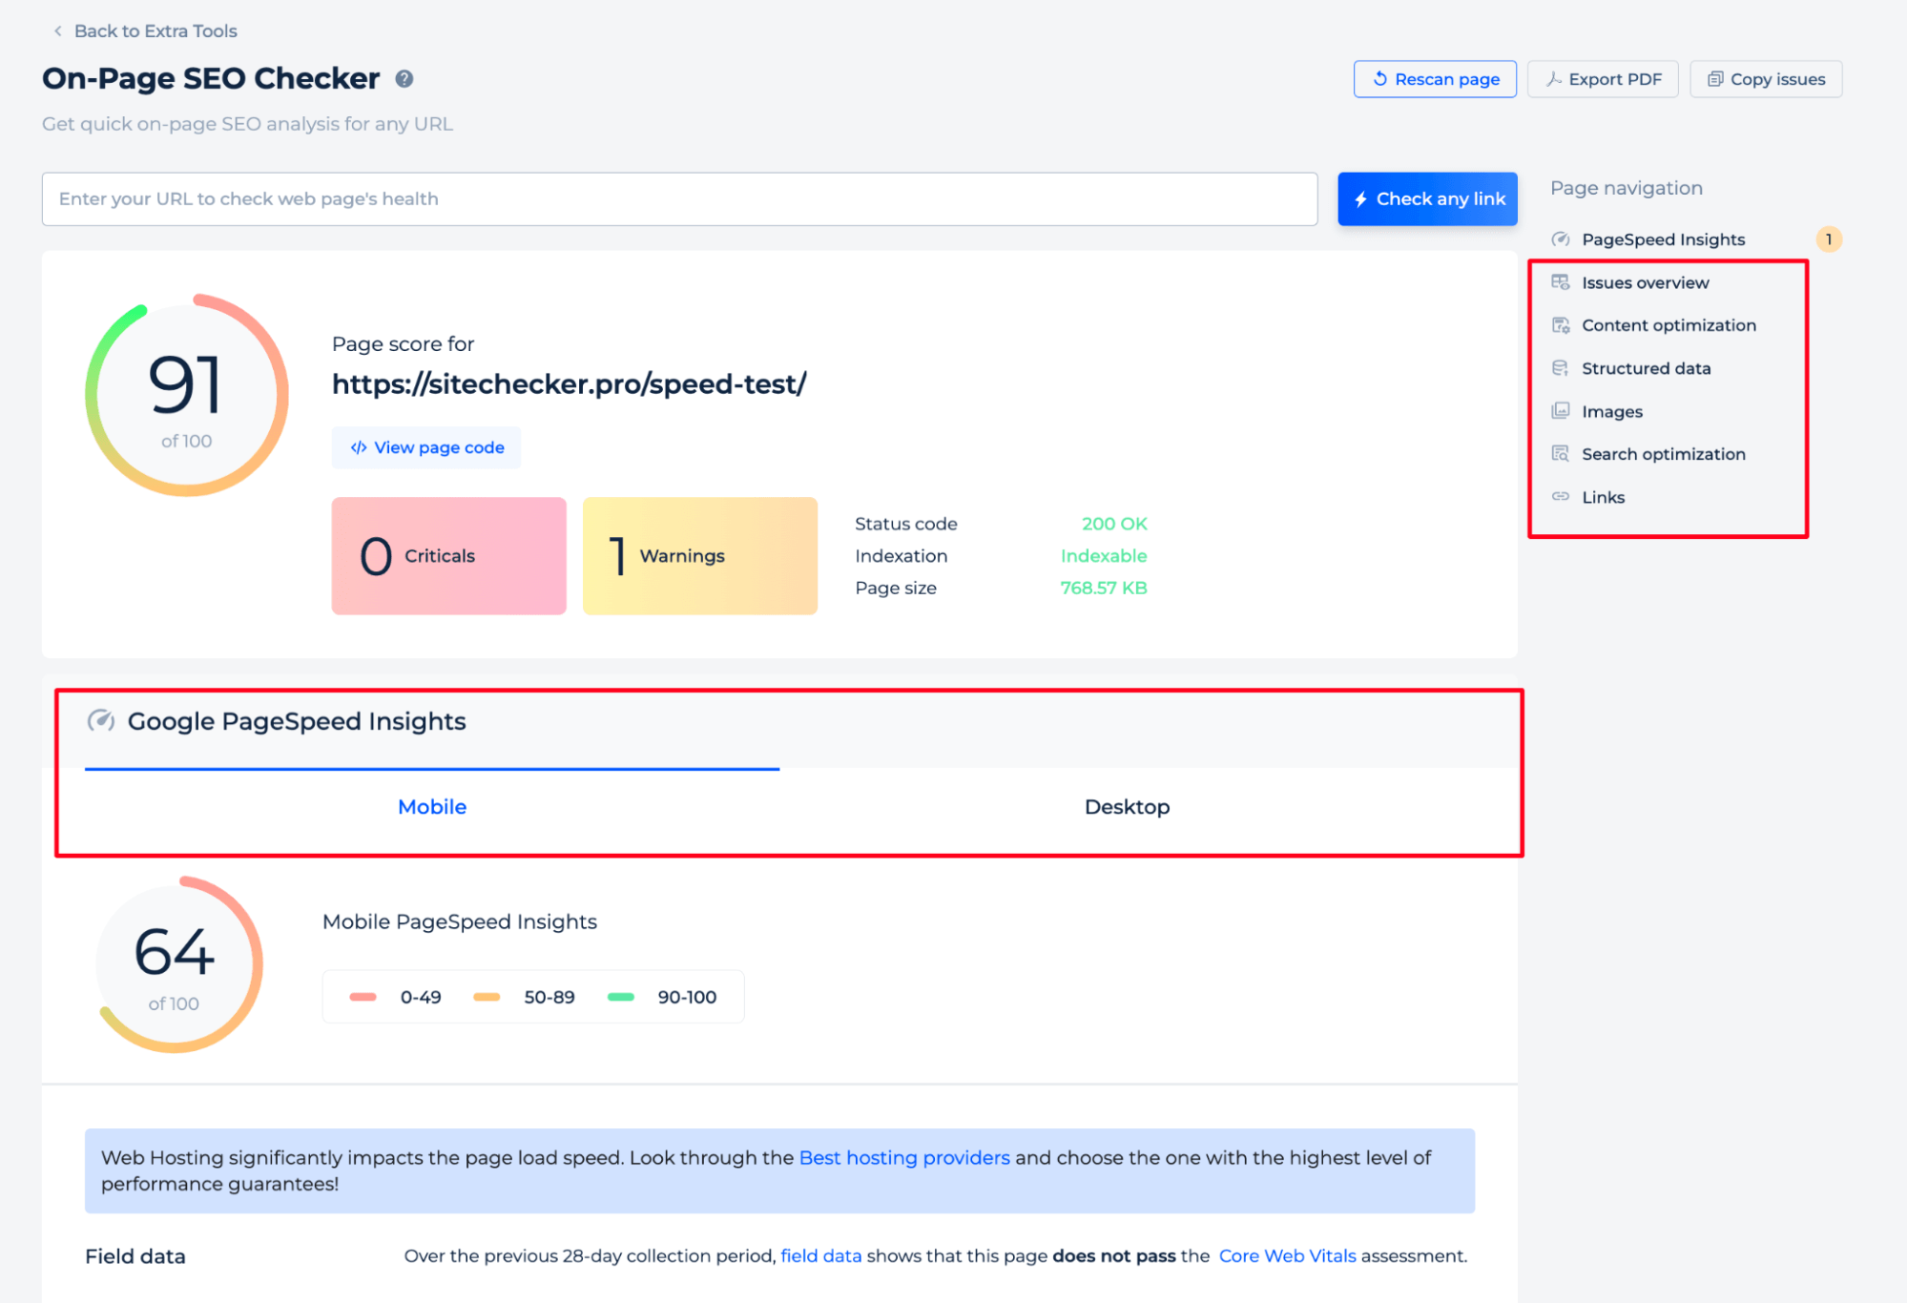Go to Links section
This screenshot has width=1907, height=1303.
click(x=1603, y=497)
